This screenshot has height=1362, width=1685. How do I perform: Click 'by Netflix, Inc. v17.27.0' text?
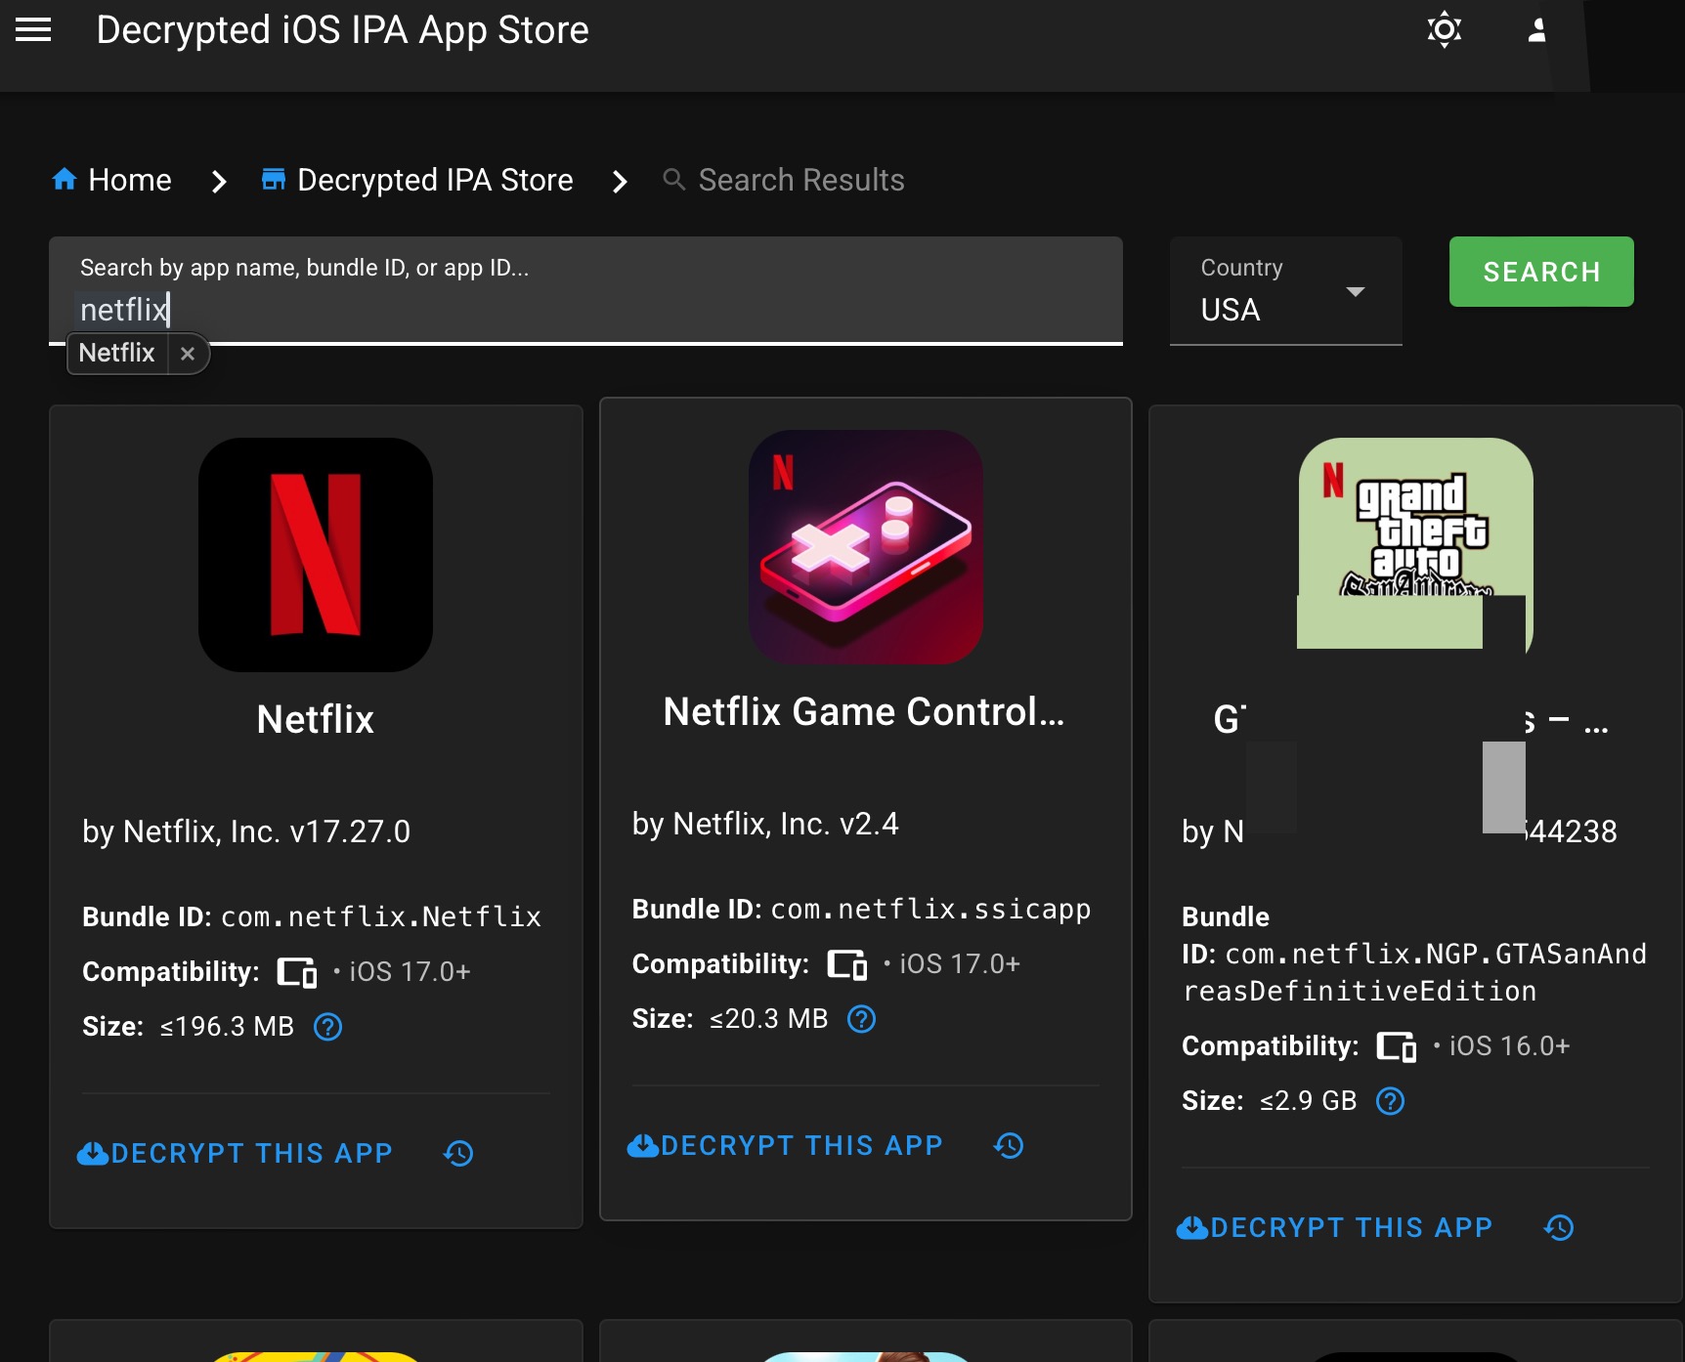pos(246,831)
